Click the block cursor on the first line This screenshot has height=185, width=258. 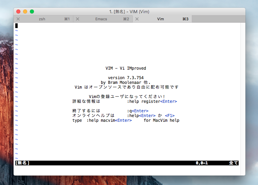(x=16, y=26)
